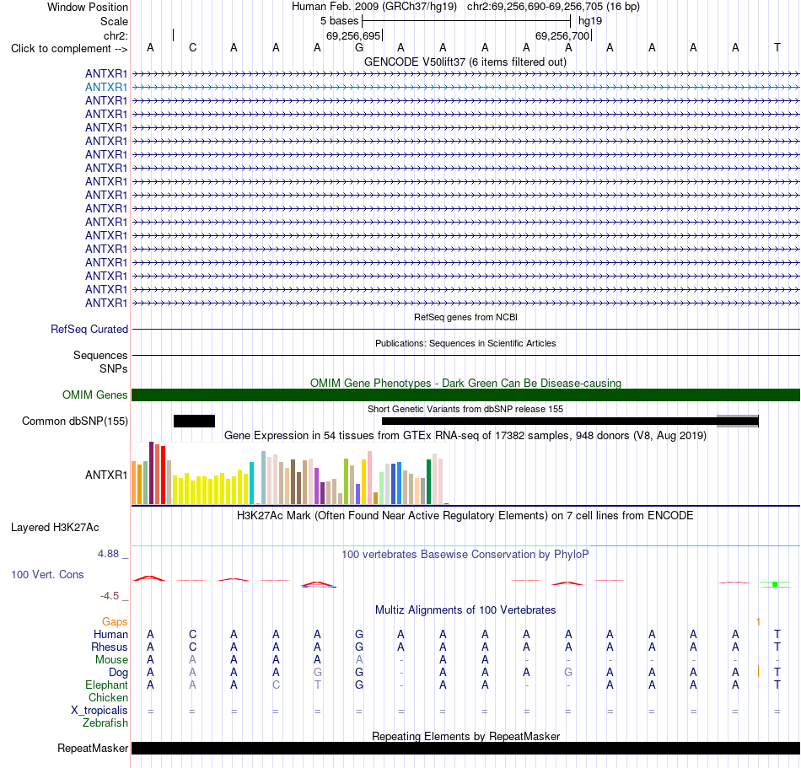Click the 'Human Feb. 2009 (GRCh37/hg19)' assembly text
This screenshot has width=801, height=768.
point(374,7)
